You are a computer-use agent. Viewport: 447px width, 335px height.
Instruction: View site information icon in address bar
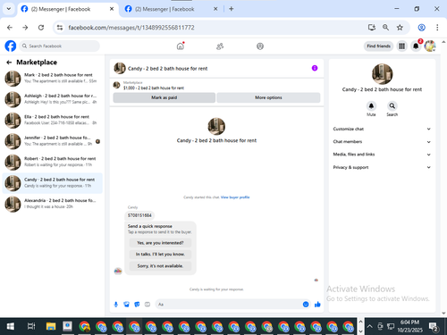(60, 28)
